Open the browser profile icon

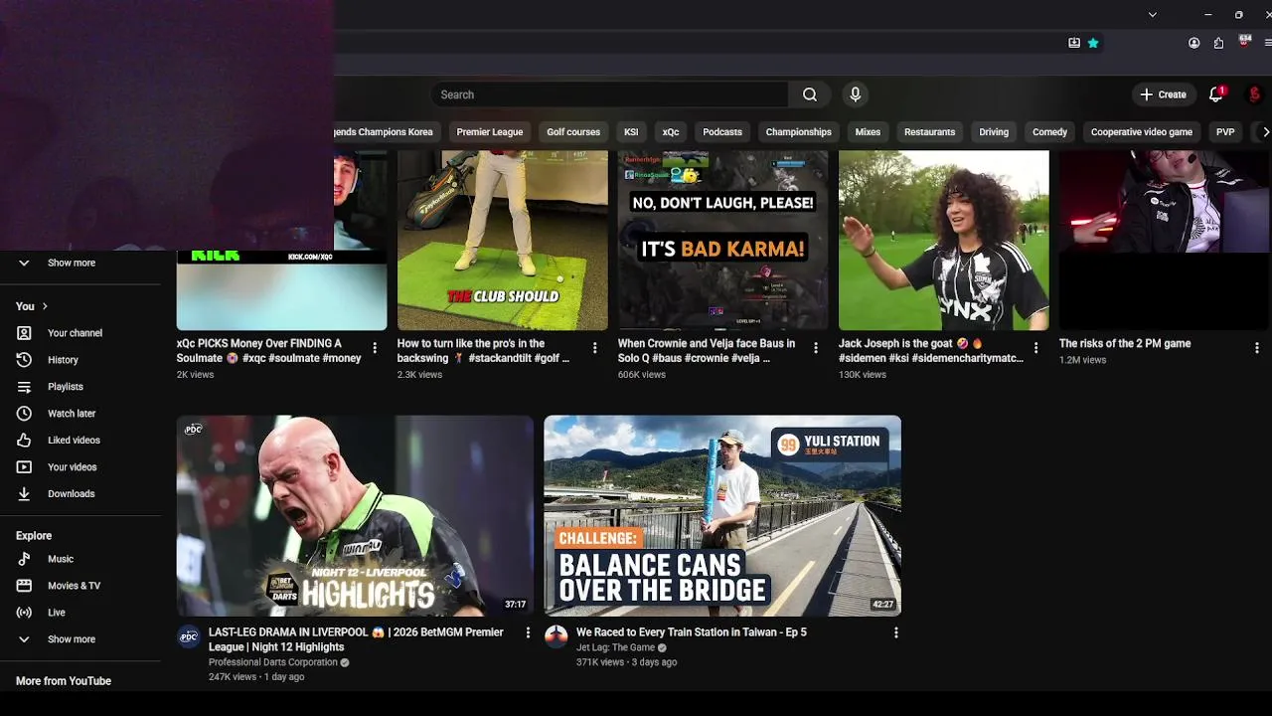[1194, 43]
